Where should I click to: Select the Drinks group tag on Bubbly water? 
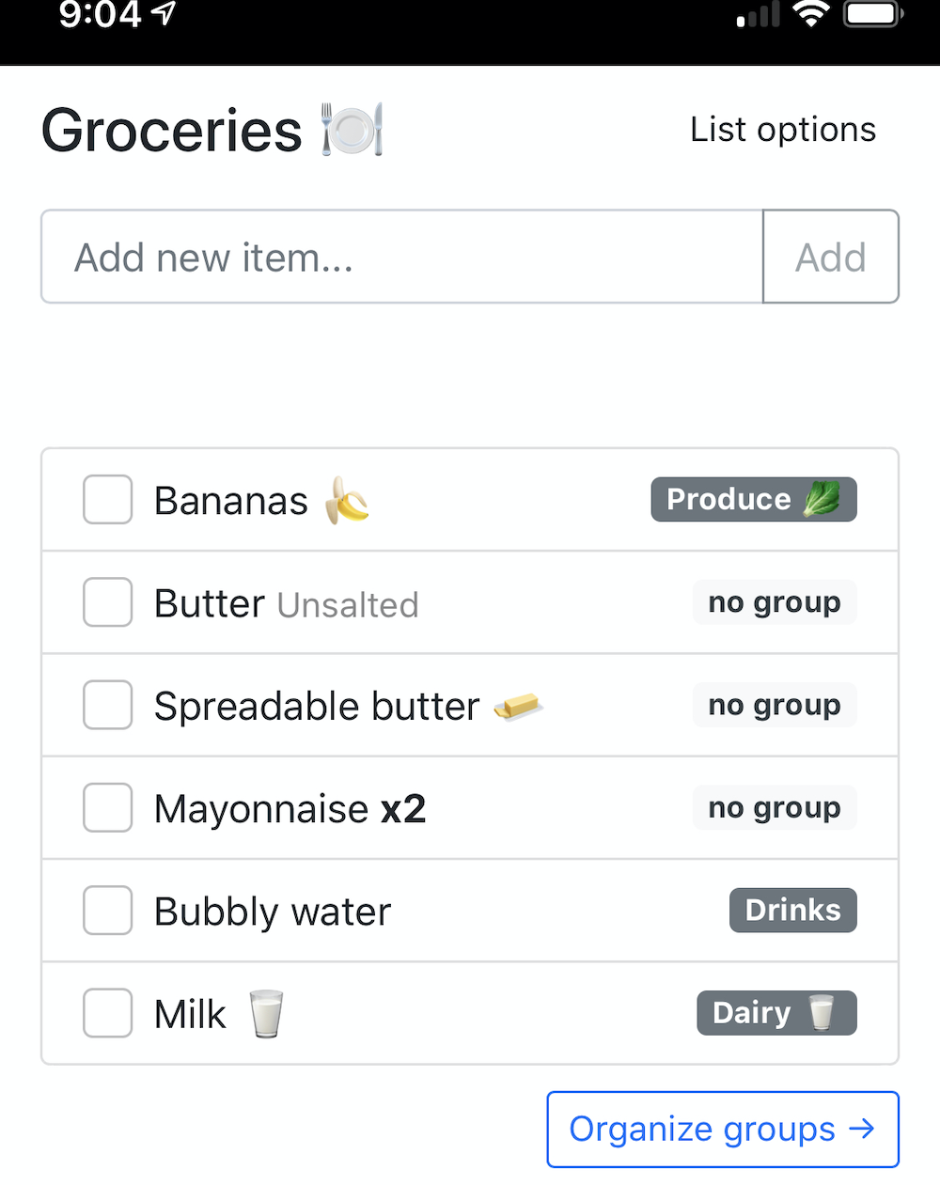[x=793, y=910]
